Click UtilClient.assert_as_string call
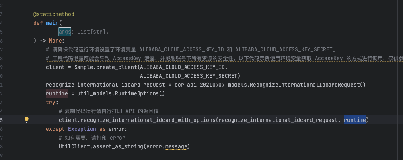 pos(101,147)
